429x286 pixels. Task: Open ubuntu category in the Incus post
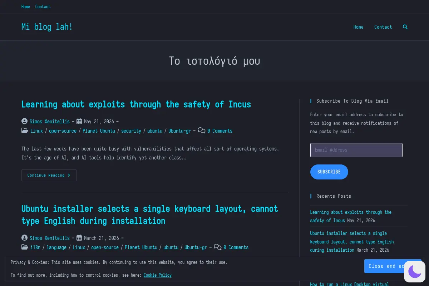pos(155,131)
